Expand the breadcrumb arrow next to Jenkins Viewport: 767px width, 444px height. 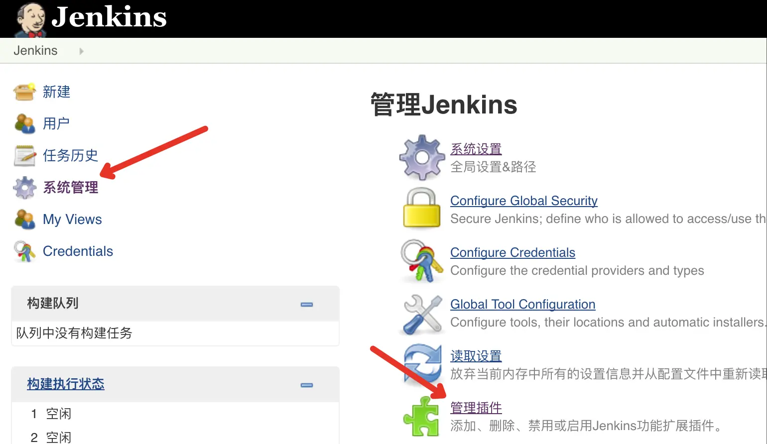click(x=81, y=51)
